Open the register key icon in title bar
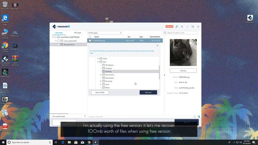Viewport: 258px width, 145px height. (x=177, y=27)
